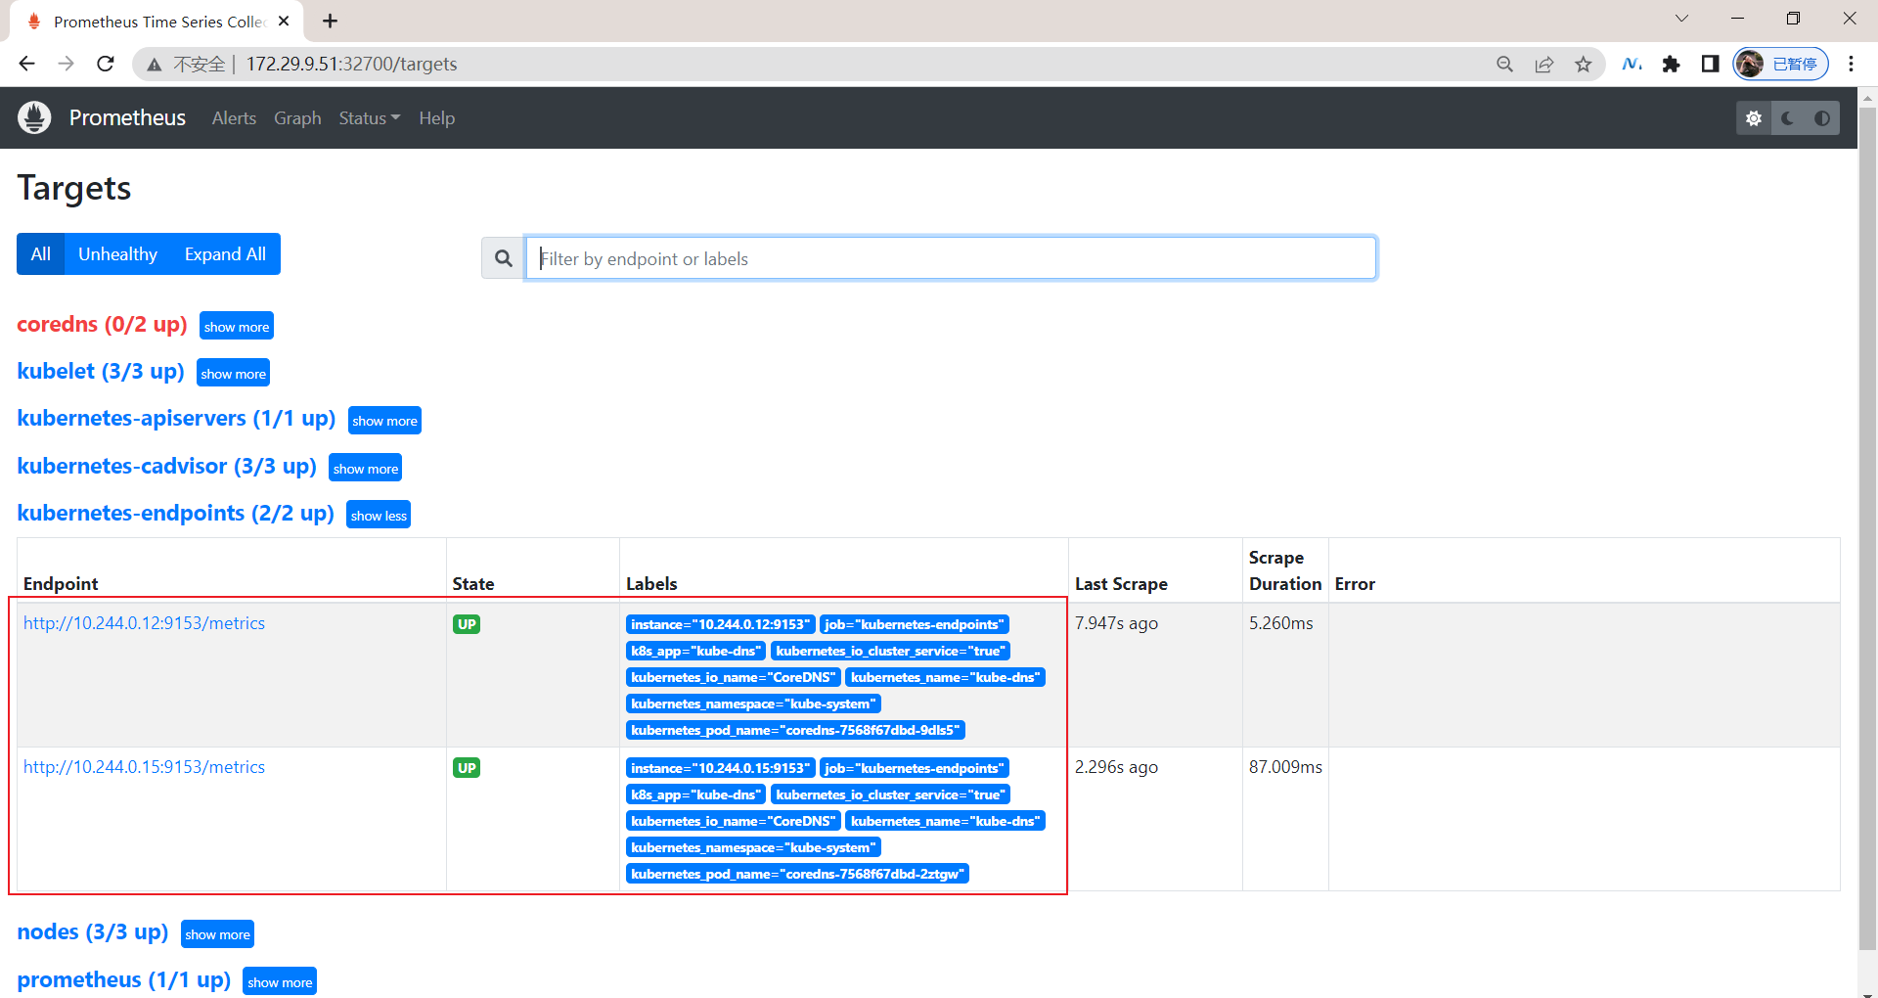Open the tab search chevron
This screenshot has height=998, width=1878.
coord(1681,19)
